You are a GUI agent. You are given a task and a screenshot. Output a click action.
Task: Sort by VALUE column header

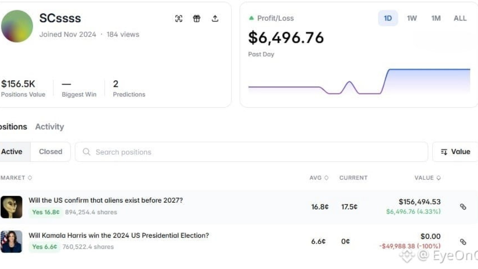tap(427, 178)
